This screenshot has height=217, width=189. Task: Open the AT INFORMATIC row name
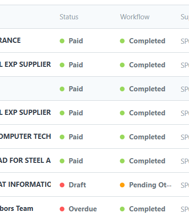click(25, 185)
